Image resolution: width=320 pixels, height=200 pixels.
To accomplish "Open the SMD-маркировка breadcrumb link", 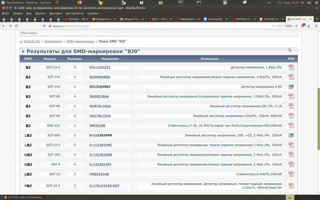I will click(x=80, y=41).
